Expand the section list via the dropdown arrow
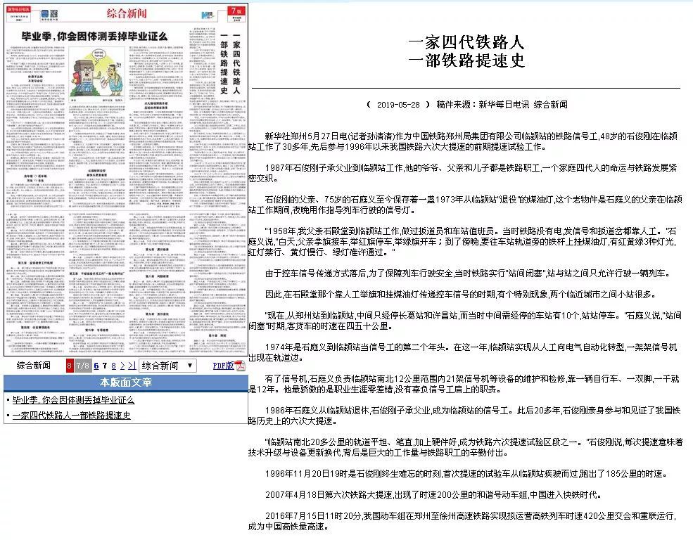Viewport: 693px width, 540px height. tap(190, 365)
